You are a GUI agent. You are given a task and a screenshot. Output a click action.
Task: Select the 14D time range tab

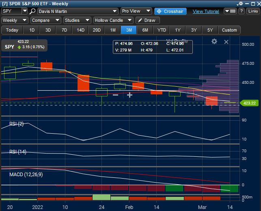(x=80, y=30)
